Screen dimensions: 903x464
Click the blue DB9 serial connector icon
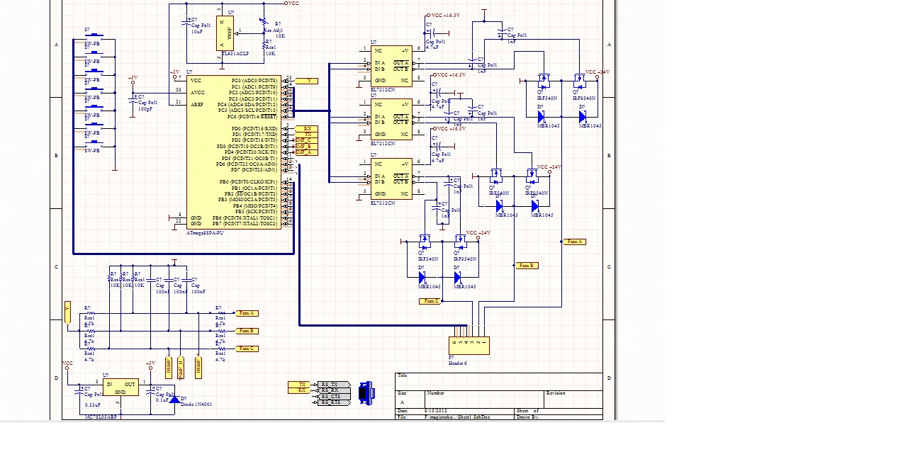(x=366, y=392)
